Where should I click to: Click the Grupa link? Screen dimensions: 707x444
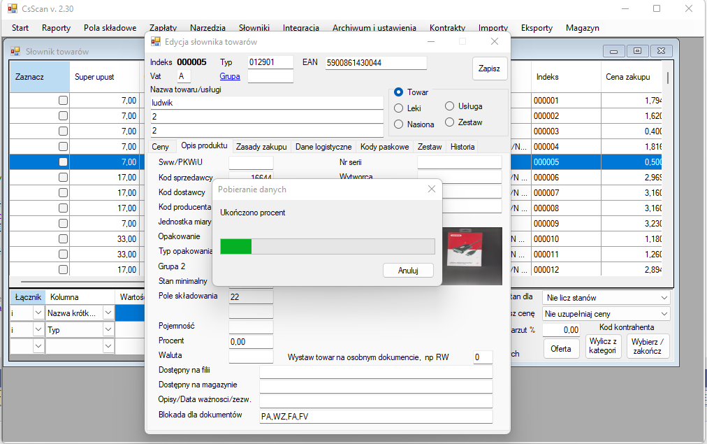[x=230, y=76]
